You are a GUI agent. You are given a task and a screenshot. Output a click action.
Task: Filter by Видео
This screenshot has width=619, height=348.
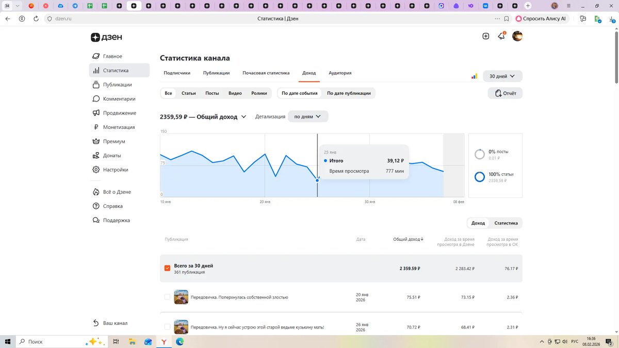click(235, 93)
